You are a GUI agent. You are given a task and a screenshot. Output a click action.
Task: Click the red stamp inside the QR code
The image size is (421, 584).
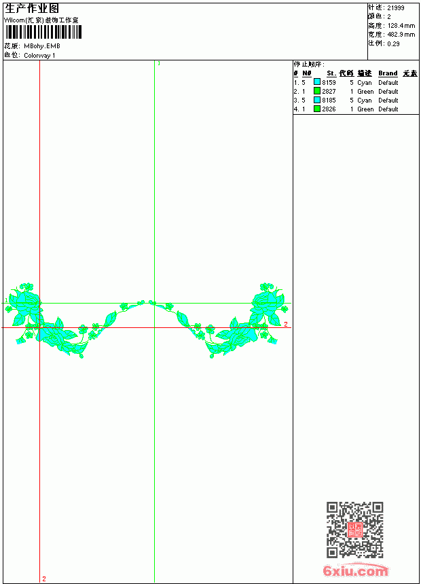[x=354, y=529]
